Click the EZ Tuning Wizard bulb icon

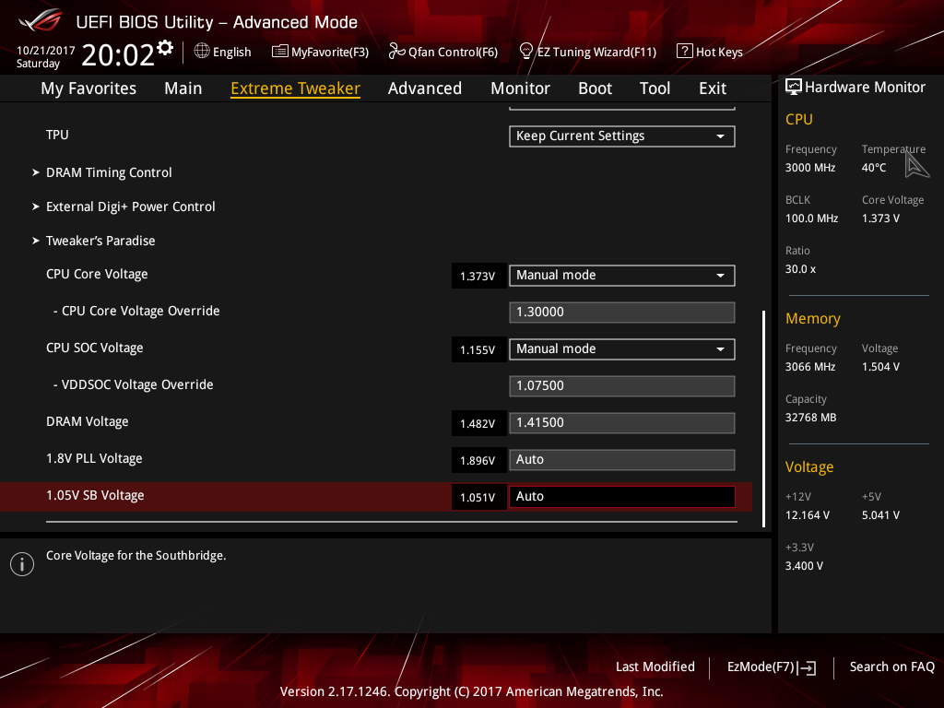526,52
